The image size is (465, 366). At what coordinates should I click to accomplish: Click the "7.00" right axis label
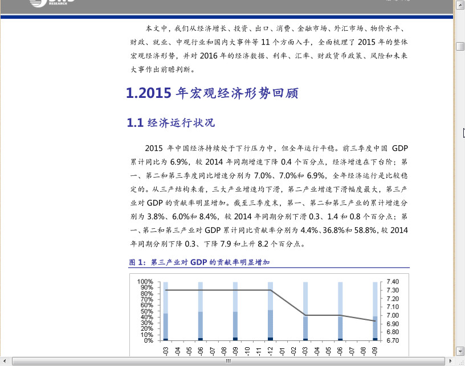(x=393, y=315)
